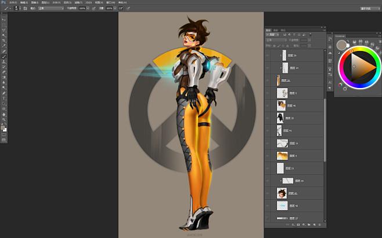Open the Filter menu
The image size is (382, 238).
pyautogui.click(x=78, y=2)
